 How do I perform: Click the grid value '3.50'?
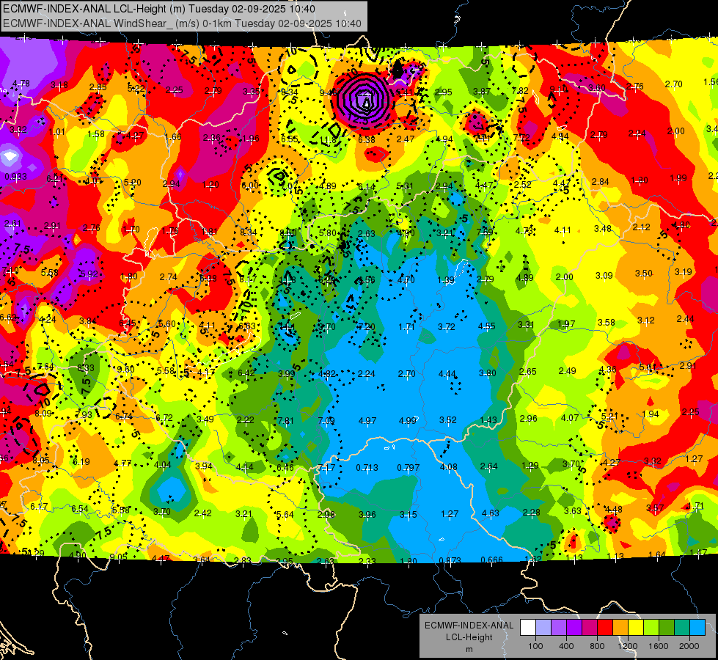click(x=643, y=274)
